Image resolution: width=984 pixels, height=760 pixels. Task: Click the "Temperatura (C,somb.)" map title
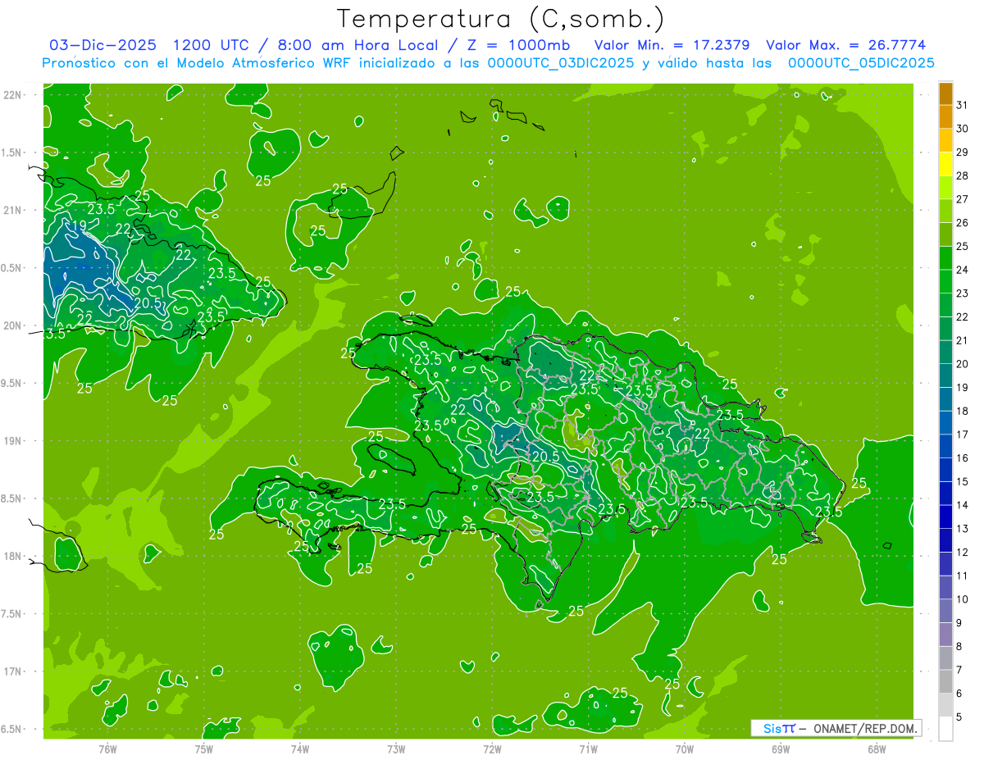tap(500, 20)
